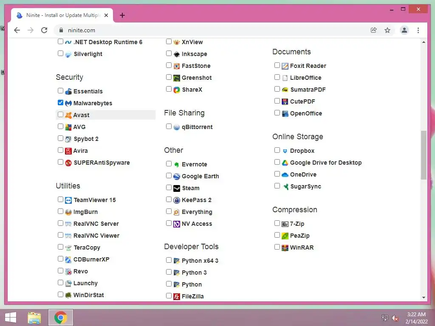Image resolution: width=435 pixels, height=326 pixels.
Task: Select the LibreOffice checkbox
Action: click(277, 77)
